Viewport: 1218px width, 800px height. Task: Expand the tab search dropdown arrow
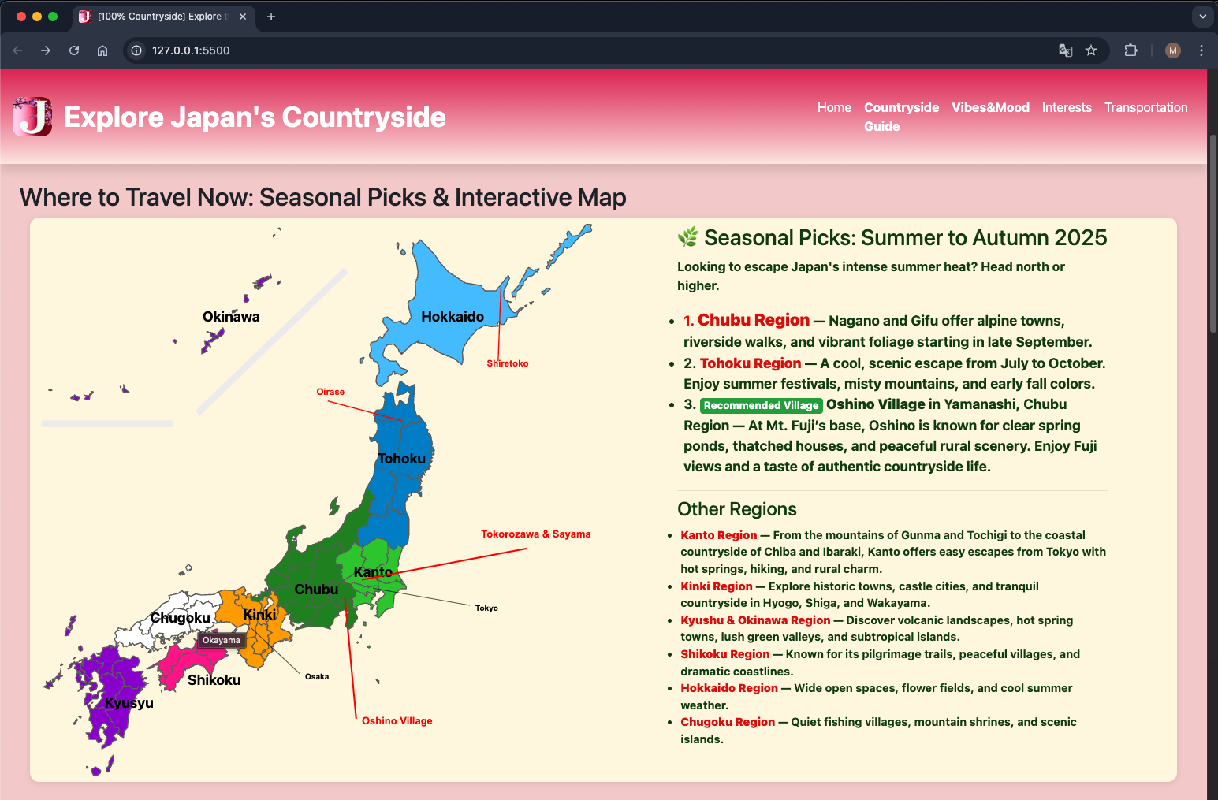[x=1202, y=17]
